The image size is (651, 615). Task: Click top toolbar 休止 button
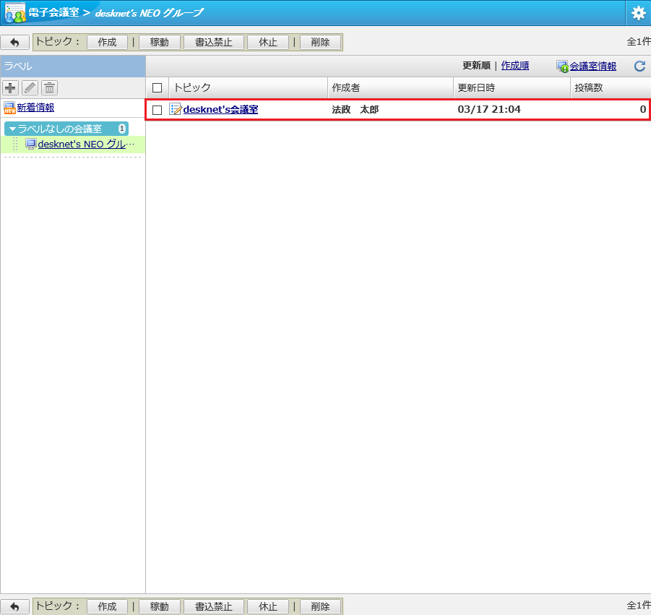coord(268,43)
